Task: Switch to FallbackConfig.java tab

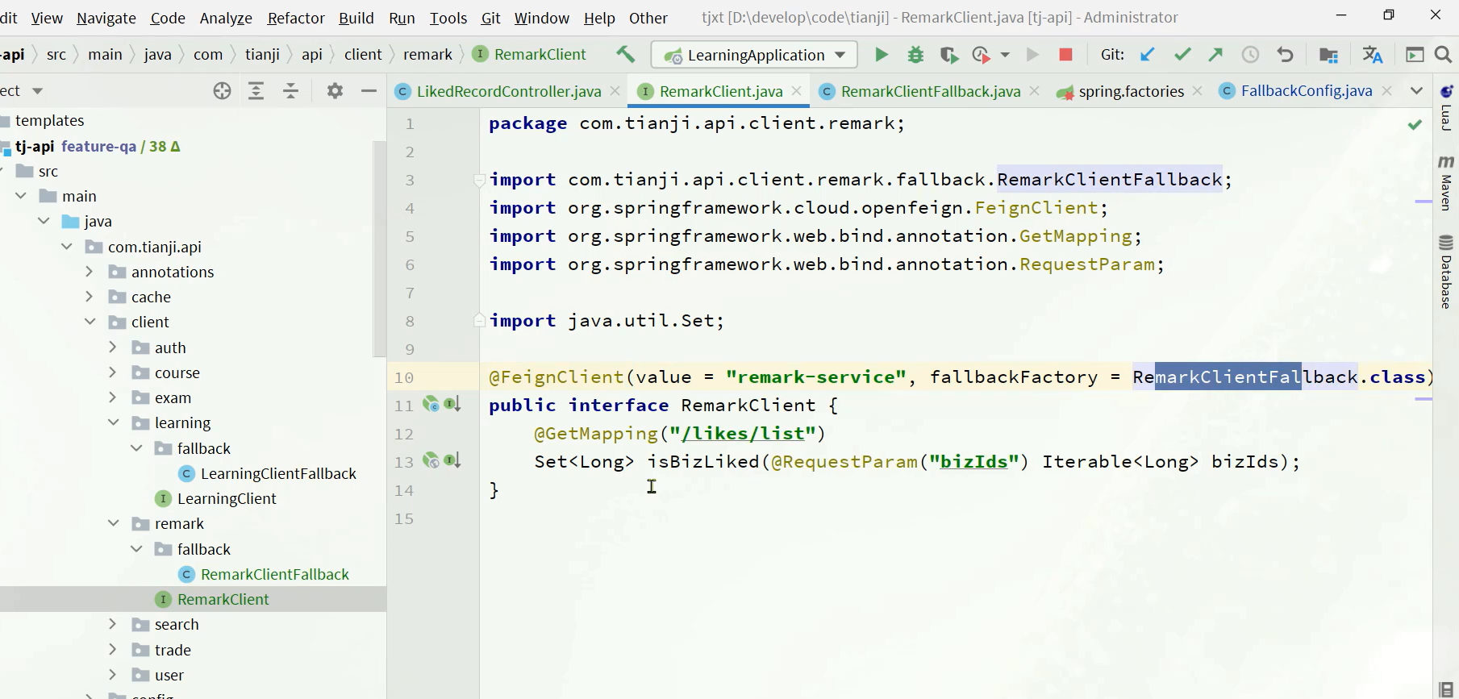Action: click(1307, 91)
